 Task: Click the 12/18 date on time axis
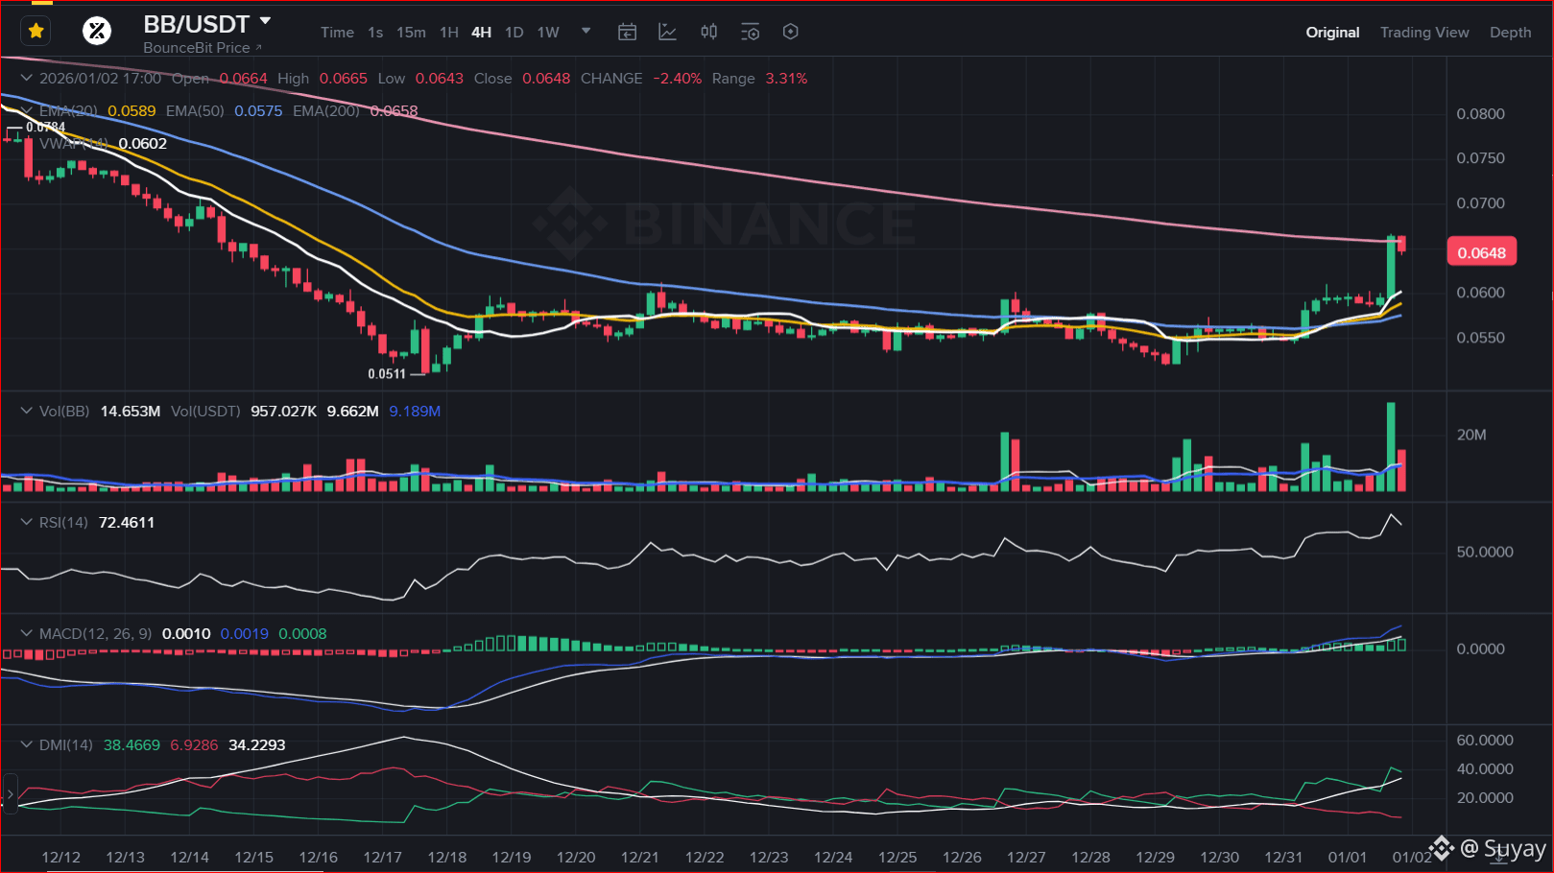tap(447, 858)
